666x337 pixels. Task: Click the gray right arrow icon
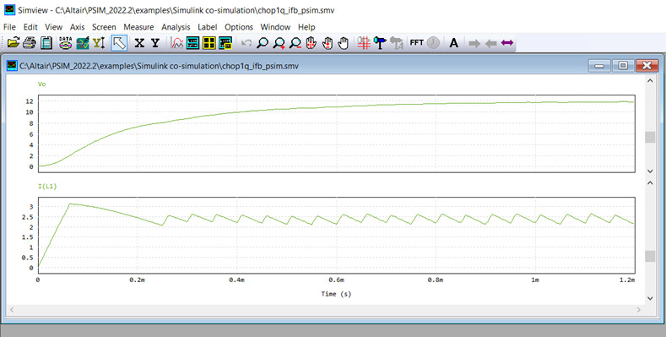[x=474, y=43]
